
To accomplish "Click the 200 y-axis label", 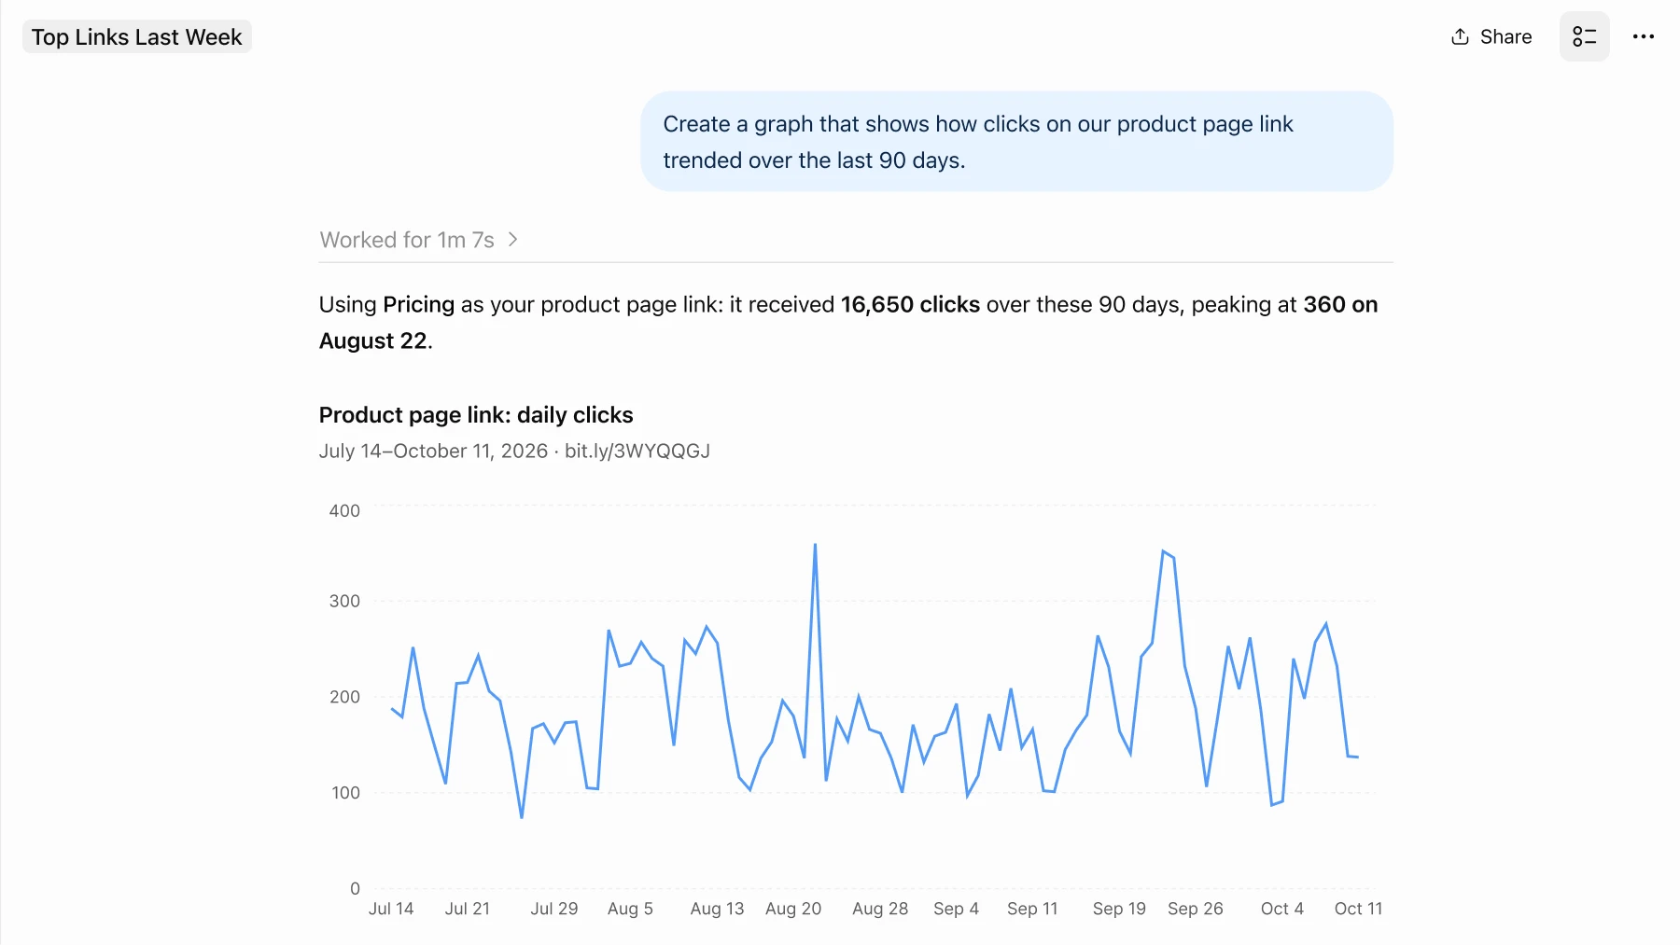I will (344, 697).
